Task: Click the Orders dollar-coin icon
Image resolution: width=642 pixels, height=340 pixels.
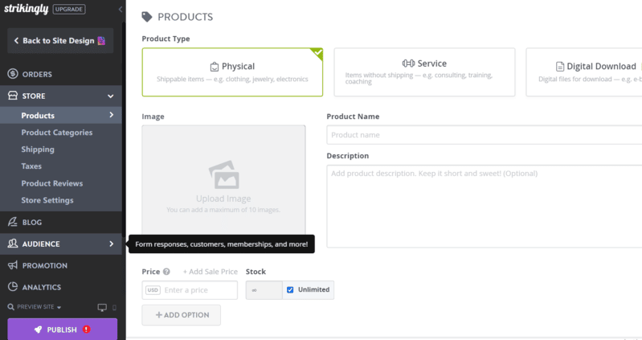Action: click(x=13, y=74)
